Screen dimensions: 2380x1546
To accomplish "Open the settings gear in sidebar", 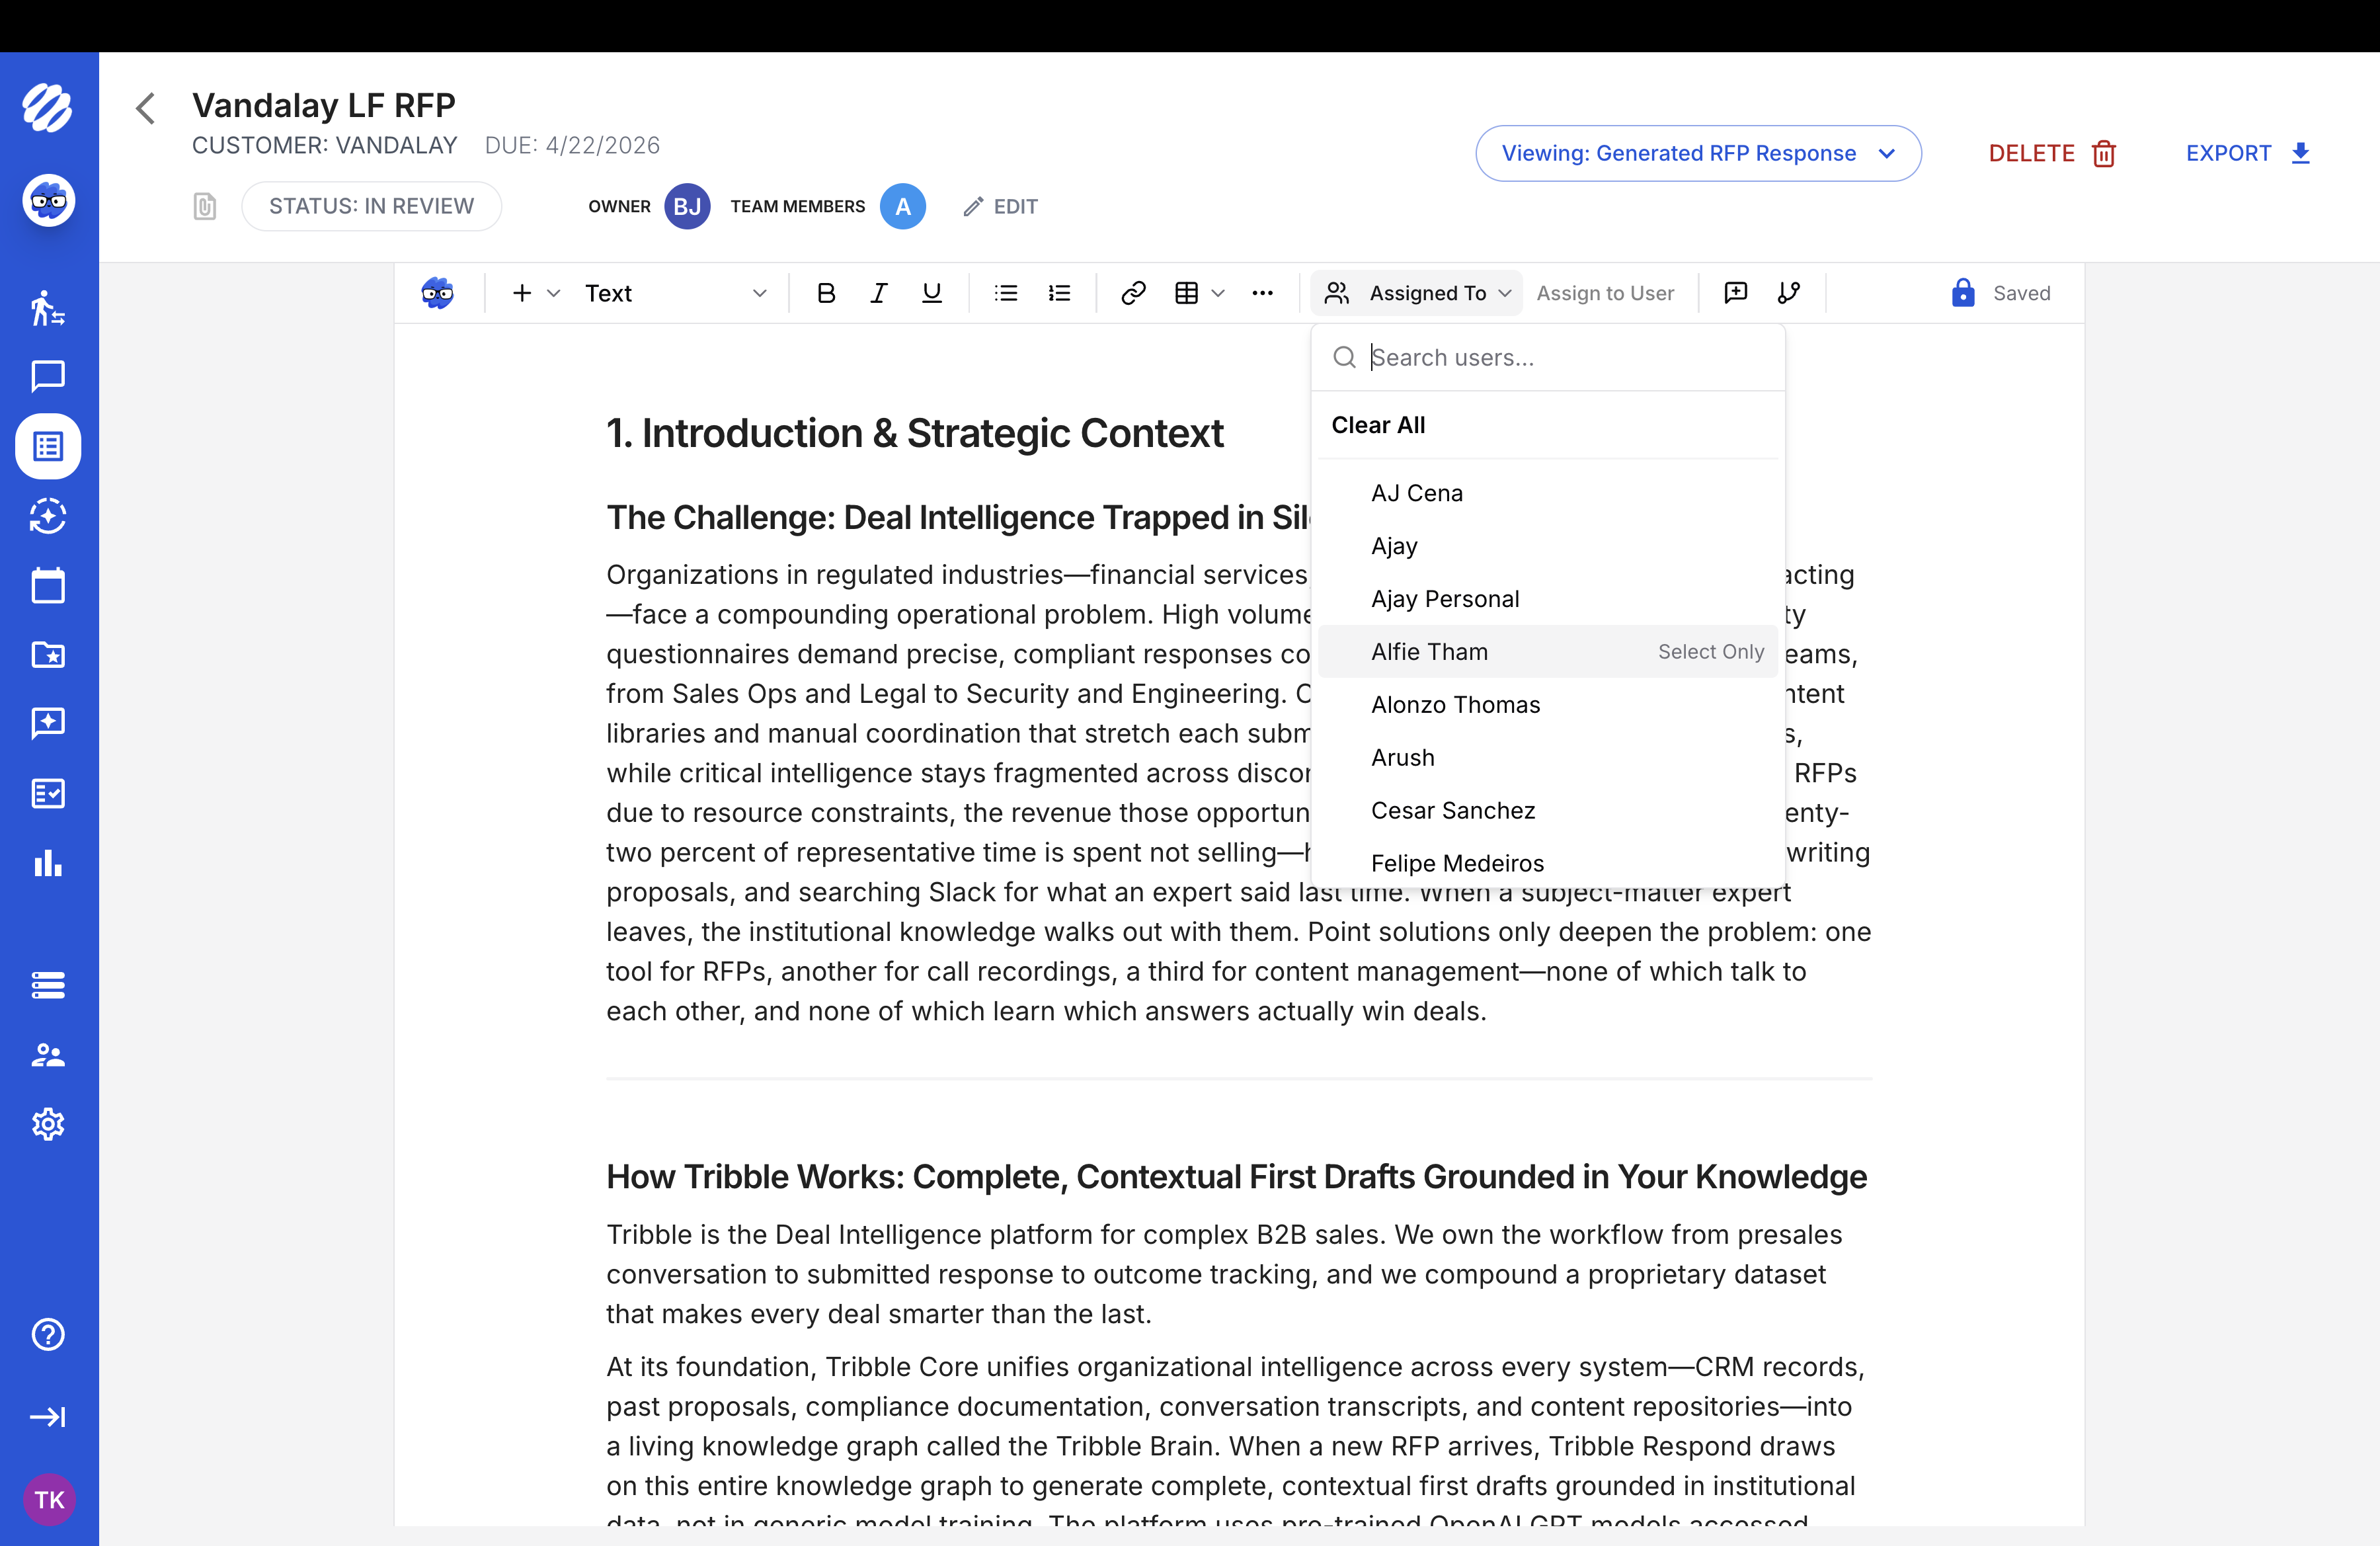I will click(x=48, y=1125).
